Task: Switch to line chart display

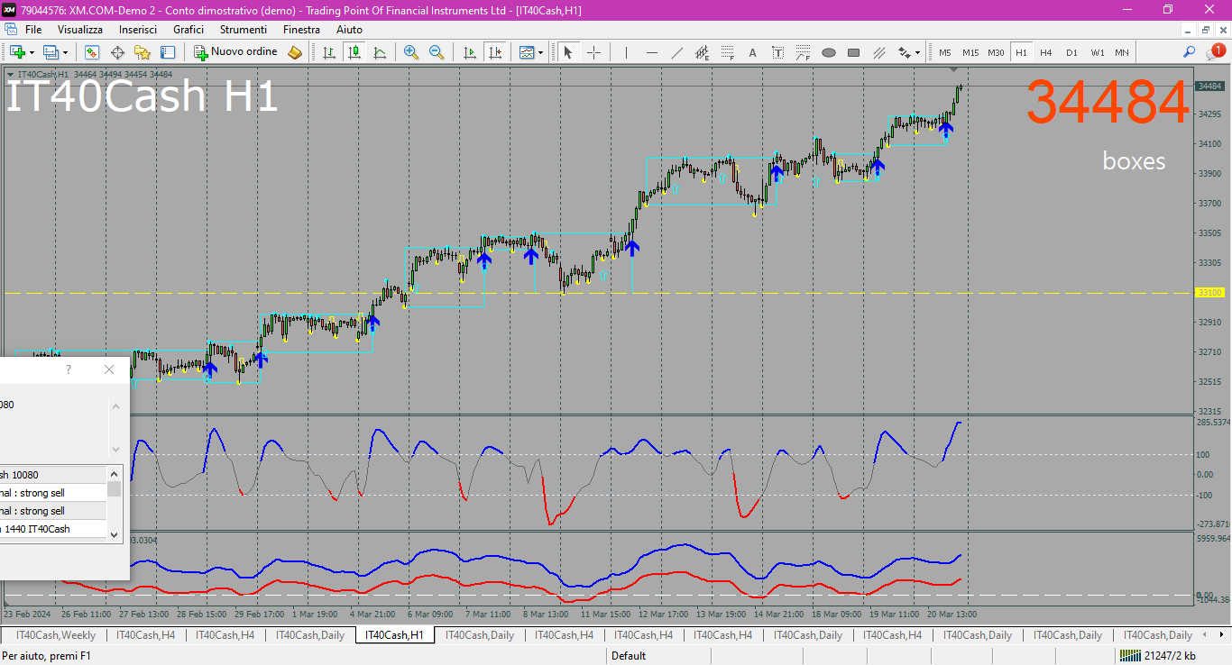Action: coord(380,52)
